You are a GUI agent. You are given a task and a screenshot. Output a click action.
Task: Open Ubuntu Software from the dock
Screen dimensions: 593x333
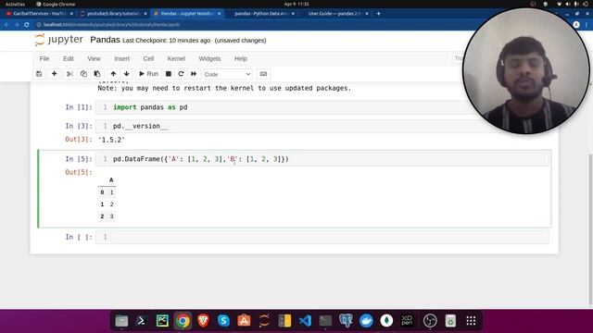click(x=244, y=321)
